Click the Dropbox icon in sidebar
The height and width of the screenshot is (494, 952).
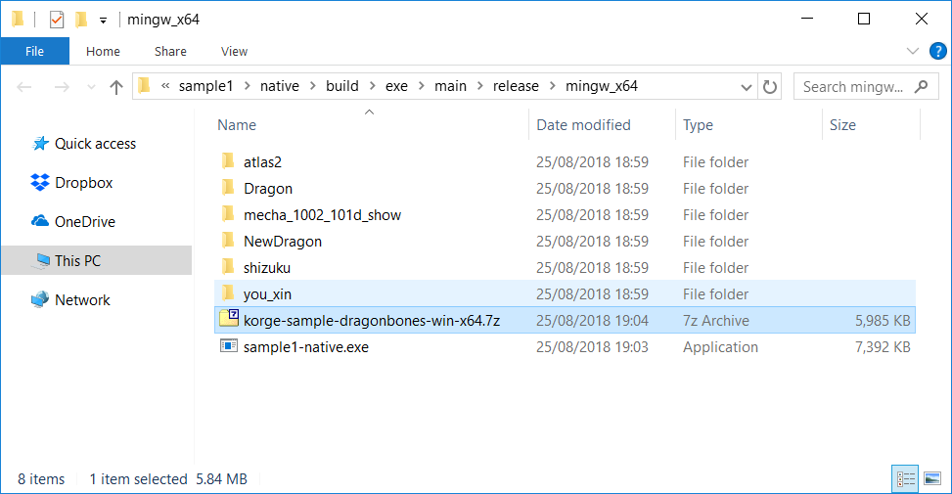coord(40,183)
